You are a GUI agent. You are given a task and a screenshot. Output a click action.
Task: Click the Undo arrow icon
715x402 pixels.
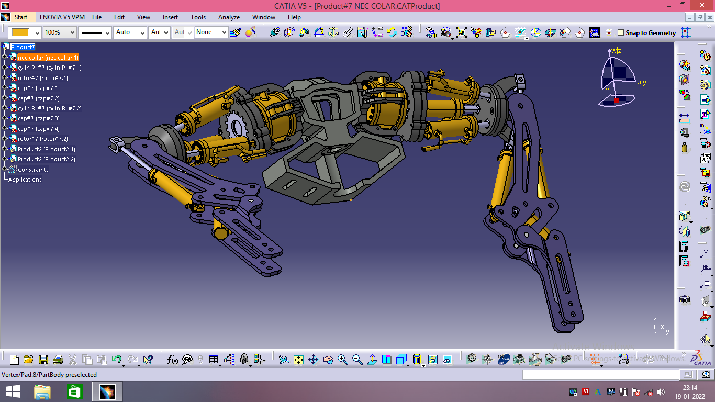[x=117, y=360]
